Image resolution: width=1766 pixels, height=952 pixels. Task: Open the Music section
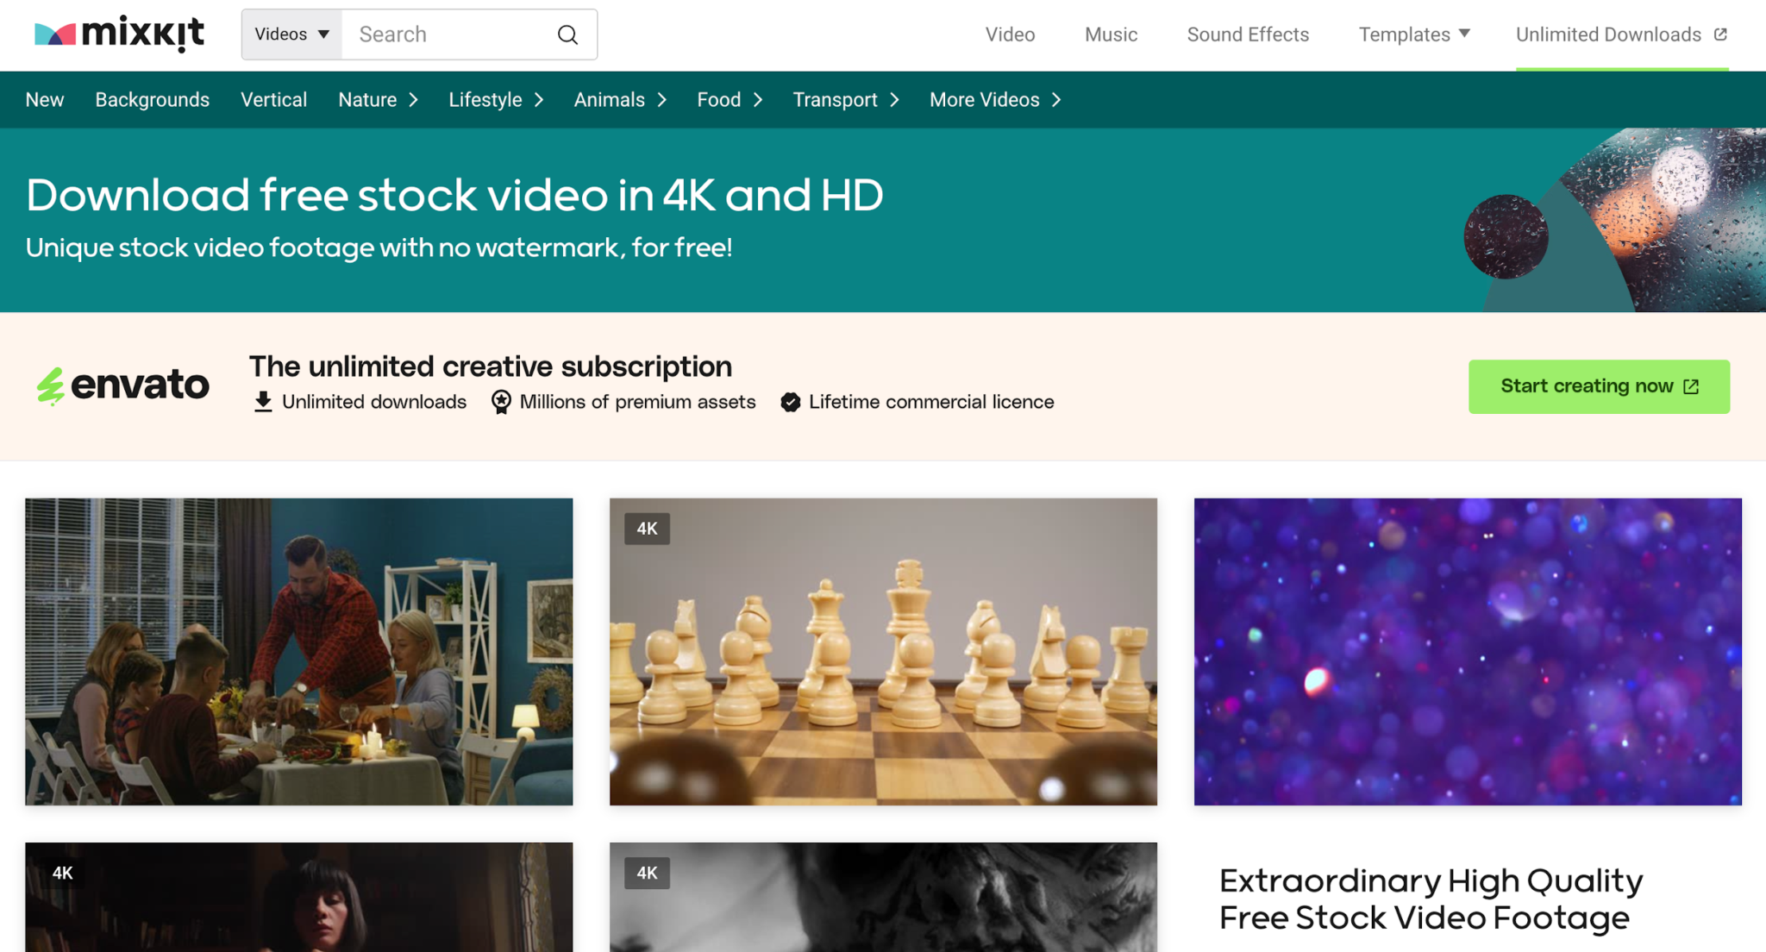pyautogui.click(x=1110, y=34)
